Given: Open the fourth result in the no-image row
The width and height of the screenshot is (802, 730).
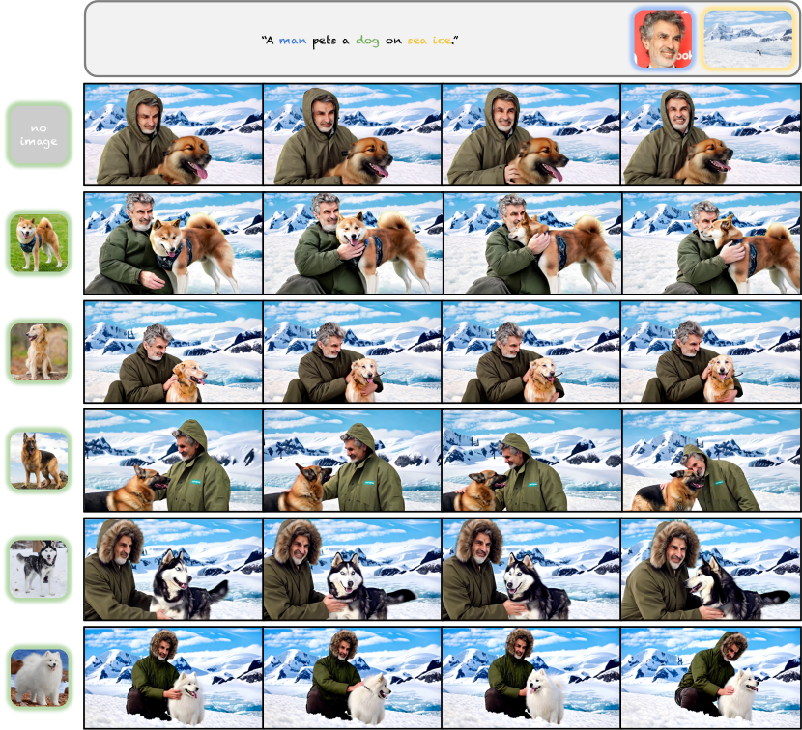Looking at the screenshot, I should point(711,134).
